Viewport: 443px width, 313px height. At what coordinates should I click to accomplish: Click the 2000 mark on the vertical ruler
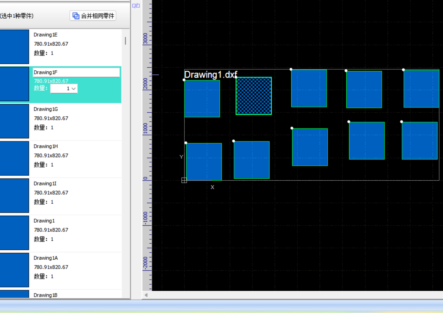(x=145, y=84)
